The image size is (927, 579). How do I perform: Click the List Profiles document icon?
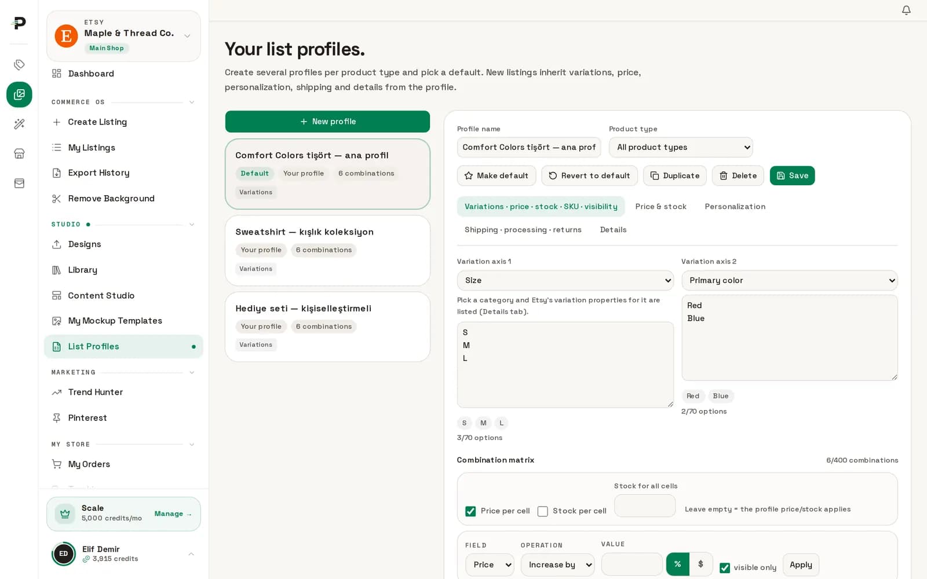coord(56,347)
